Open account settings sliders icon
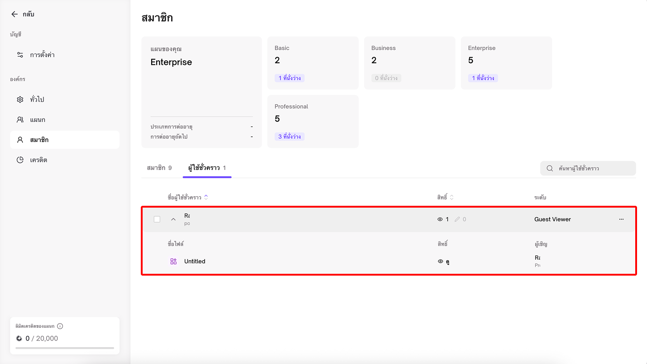The image size is (647, 364). [20, 55]
